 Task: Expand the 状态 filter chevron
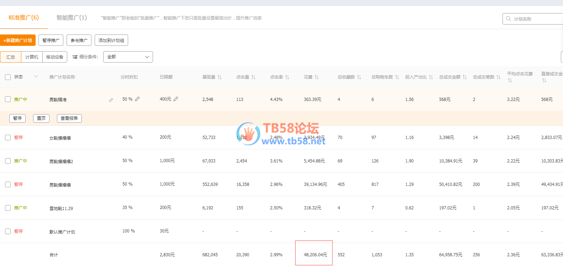coord(36,76)
